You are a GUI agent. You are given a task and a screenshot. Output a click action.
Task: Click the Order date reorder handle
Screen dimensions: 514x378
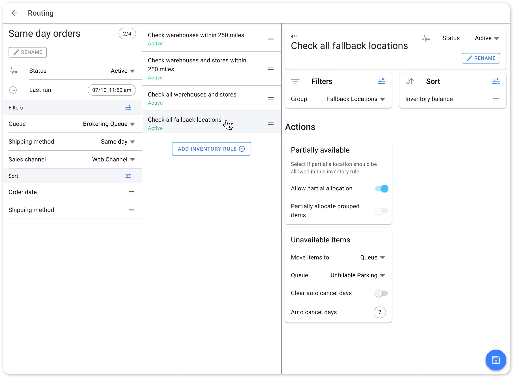131,192
